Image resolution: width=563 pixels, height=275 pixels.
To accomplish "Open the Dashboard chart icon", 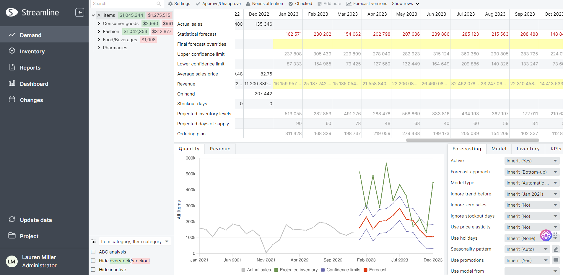I will tap(12, 83).
